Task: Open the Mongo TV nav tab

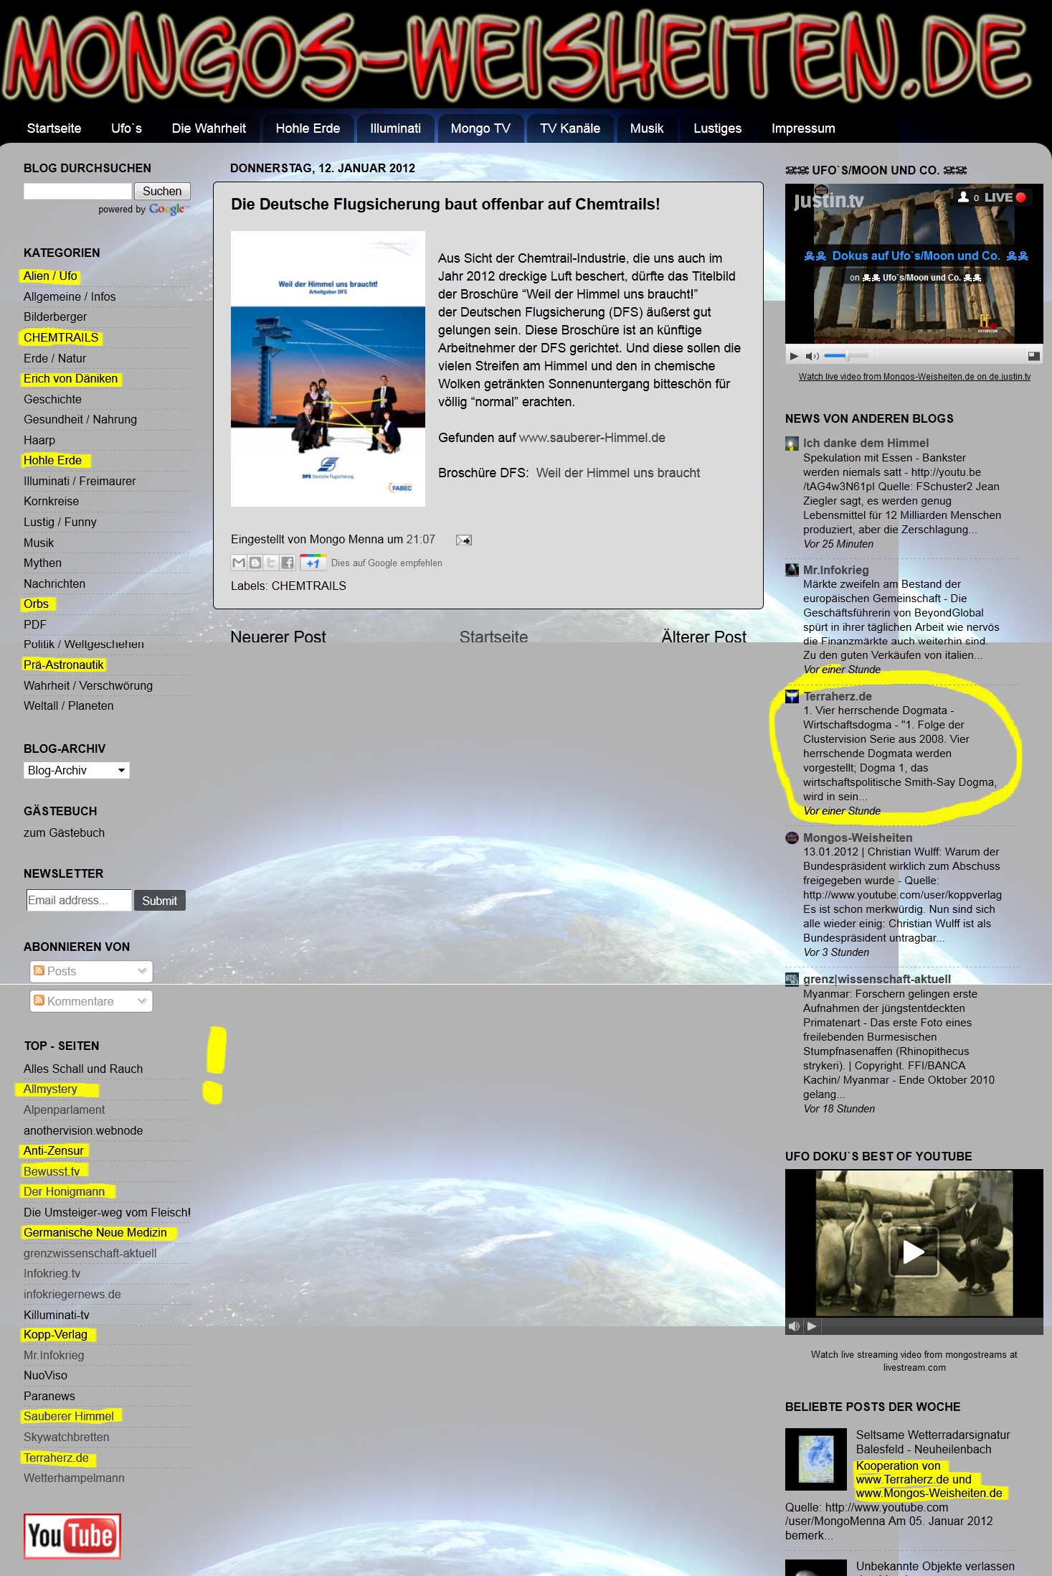Action: tap(480, 128)
